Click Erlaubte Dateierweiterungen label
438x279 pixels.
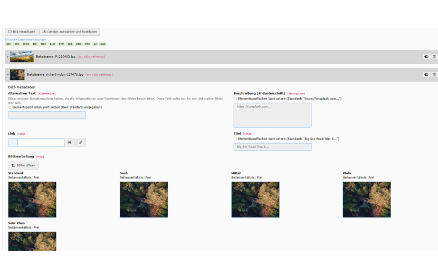click(x=26, y=39)
